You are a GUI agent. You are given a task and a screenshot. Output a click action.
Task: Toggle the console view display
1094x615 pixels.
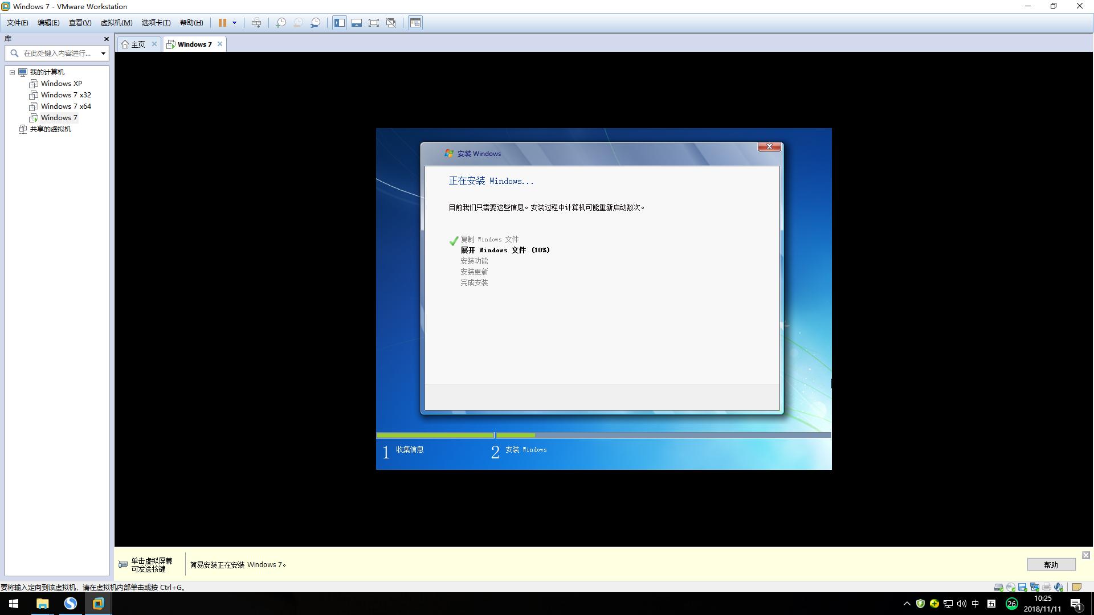(x=415, y=23)
